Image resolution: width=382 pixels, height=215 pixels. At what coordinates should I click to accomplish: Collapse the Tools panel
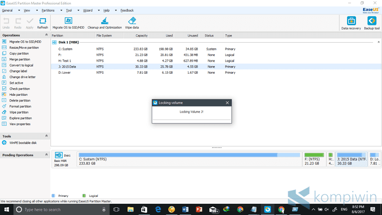coord(47,136)
